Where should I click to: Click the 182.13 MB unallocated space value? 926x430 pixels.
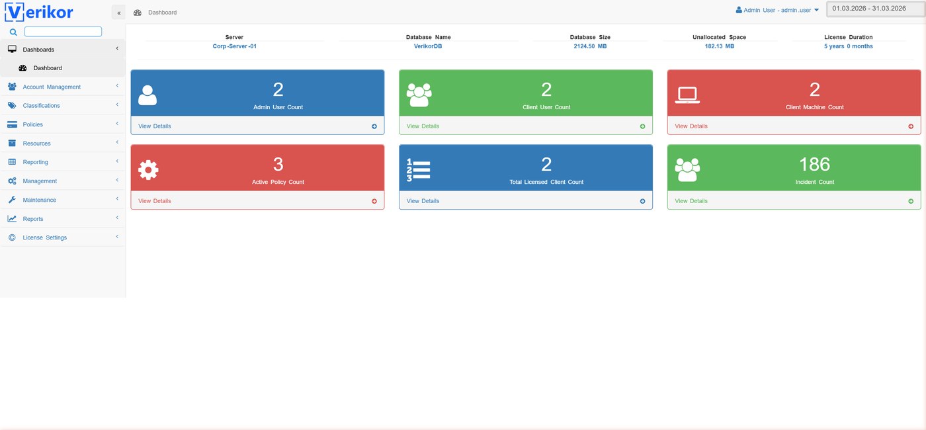719,46
